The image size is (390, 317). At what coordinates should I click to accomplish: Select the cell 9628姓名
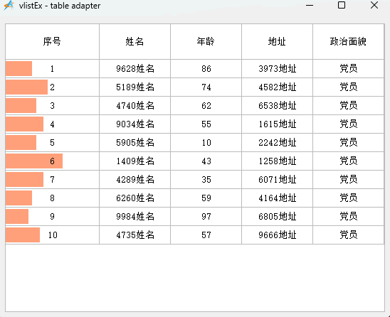point(135,68)
